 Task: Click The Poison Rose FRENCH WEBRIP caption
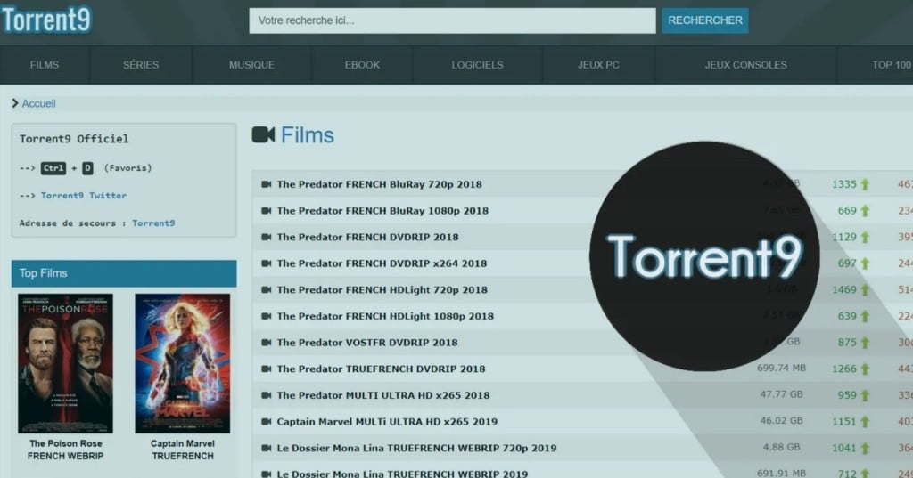pos(66,450)
